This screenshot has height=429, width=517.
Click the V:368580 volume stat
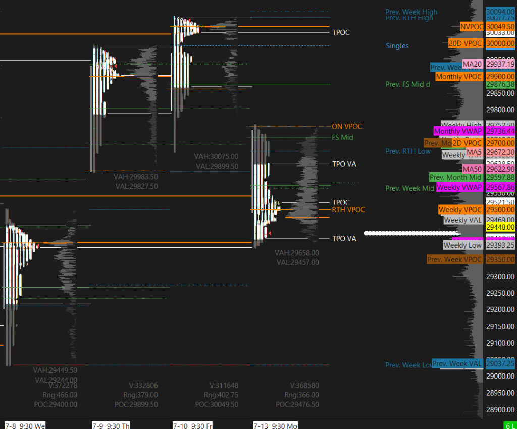[x=304, y=385]
